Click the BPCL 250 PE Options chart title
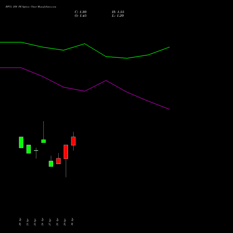Viewport: 233px width, 233px height. (31, 7)
